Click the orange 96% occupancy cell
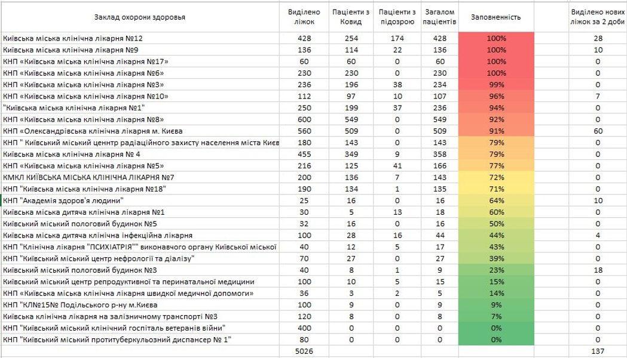This screenshot has width=627, height=358. (496, 96)
